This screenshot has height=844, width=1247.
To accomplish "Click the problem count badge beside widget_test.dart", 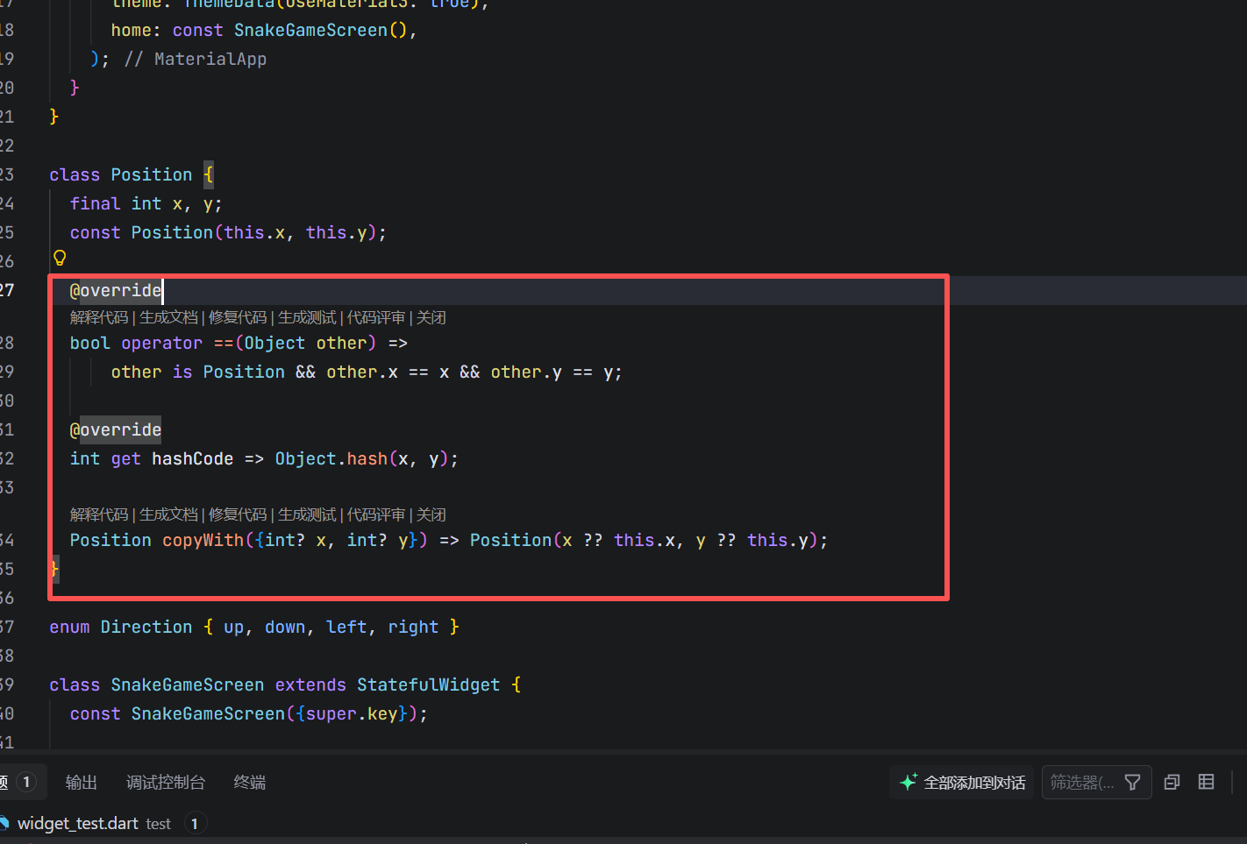I will tap(194, 824).
